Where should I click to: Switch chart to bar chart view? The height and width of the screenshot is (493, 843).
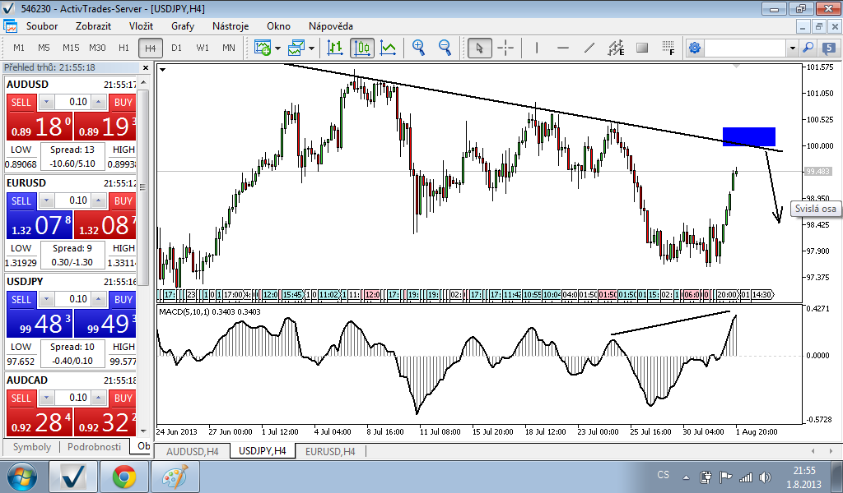click(x=335, y=48)
